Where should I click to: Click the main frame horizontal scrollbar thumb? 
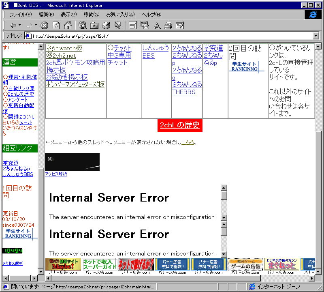[x=156, y=278]
